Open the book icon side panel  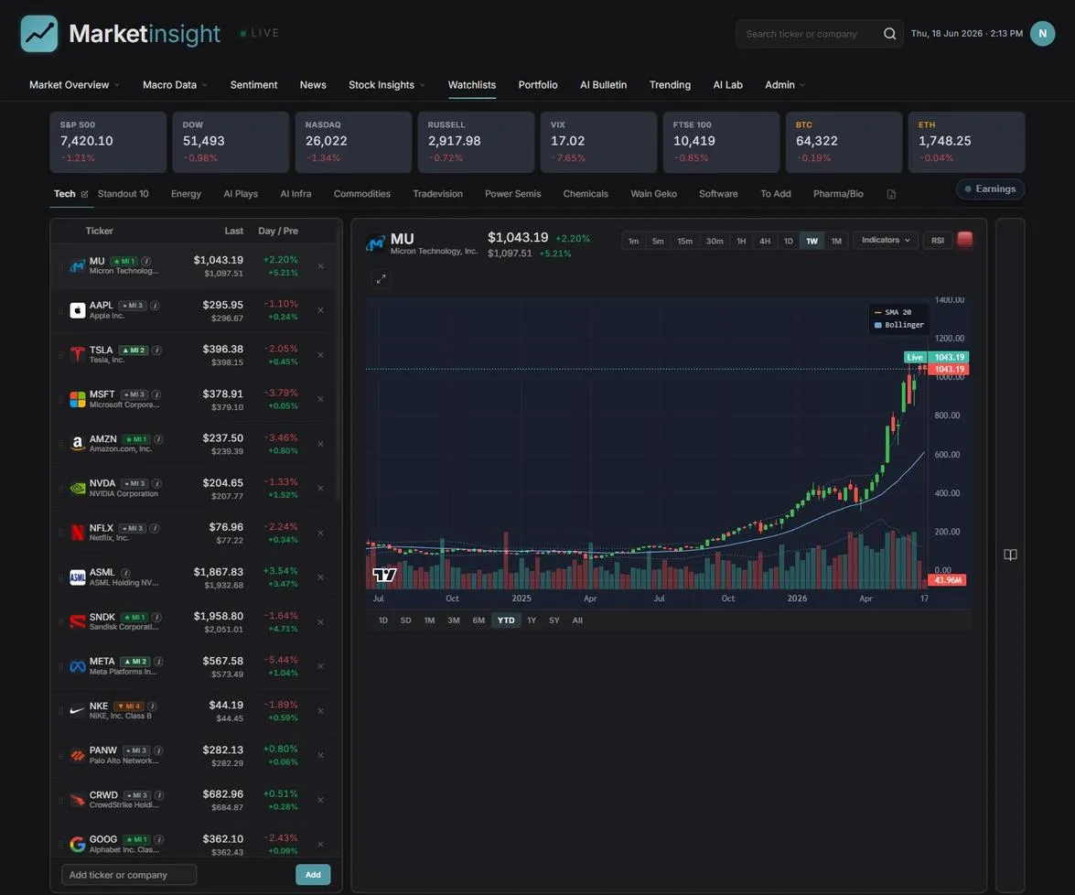(1010, 555)
